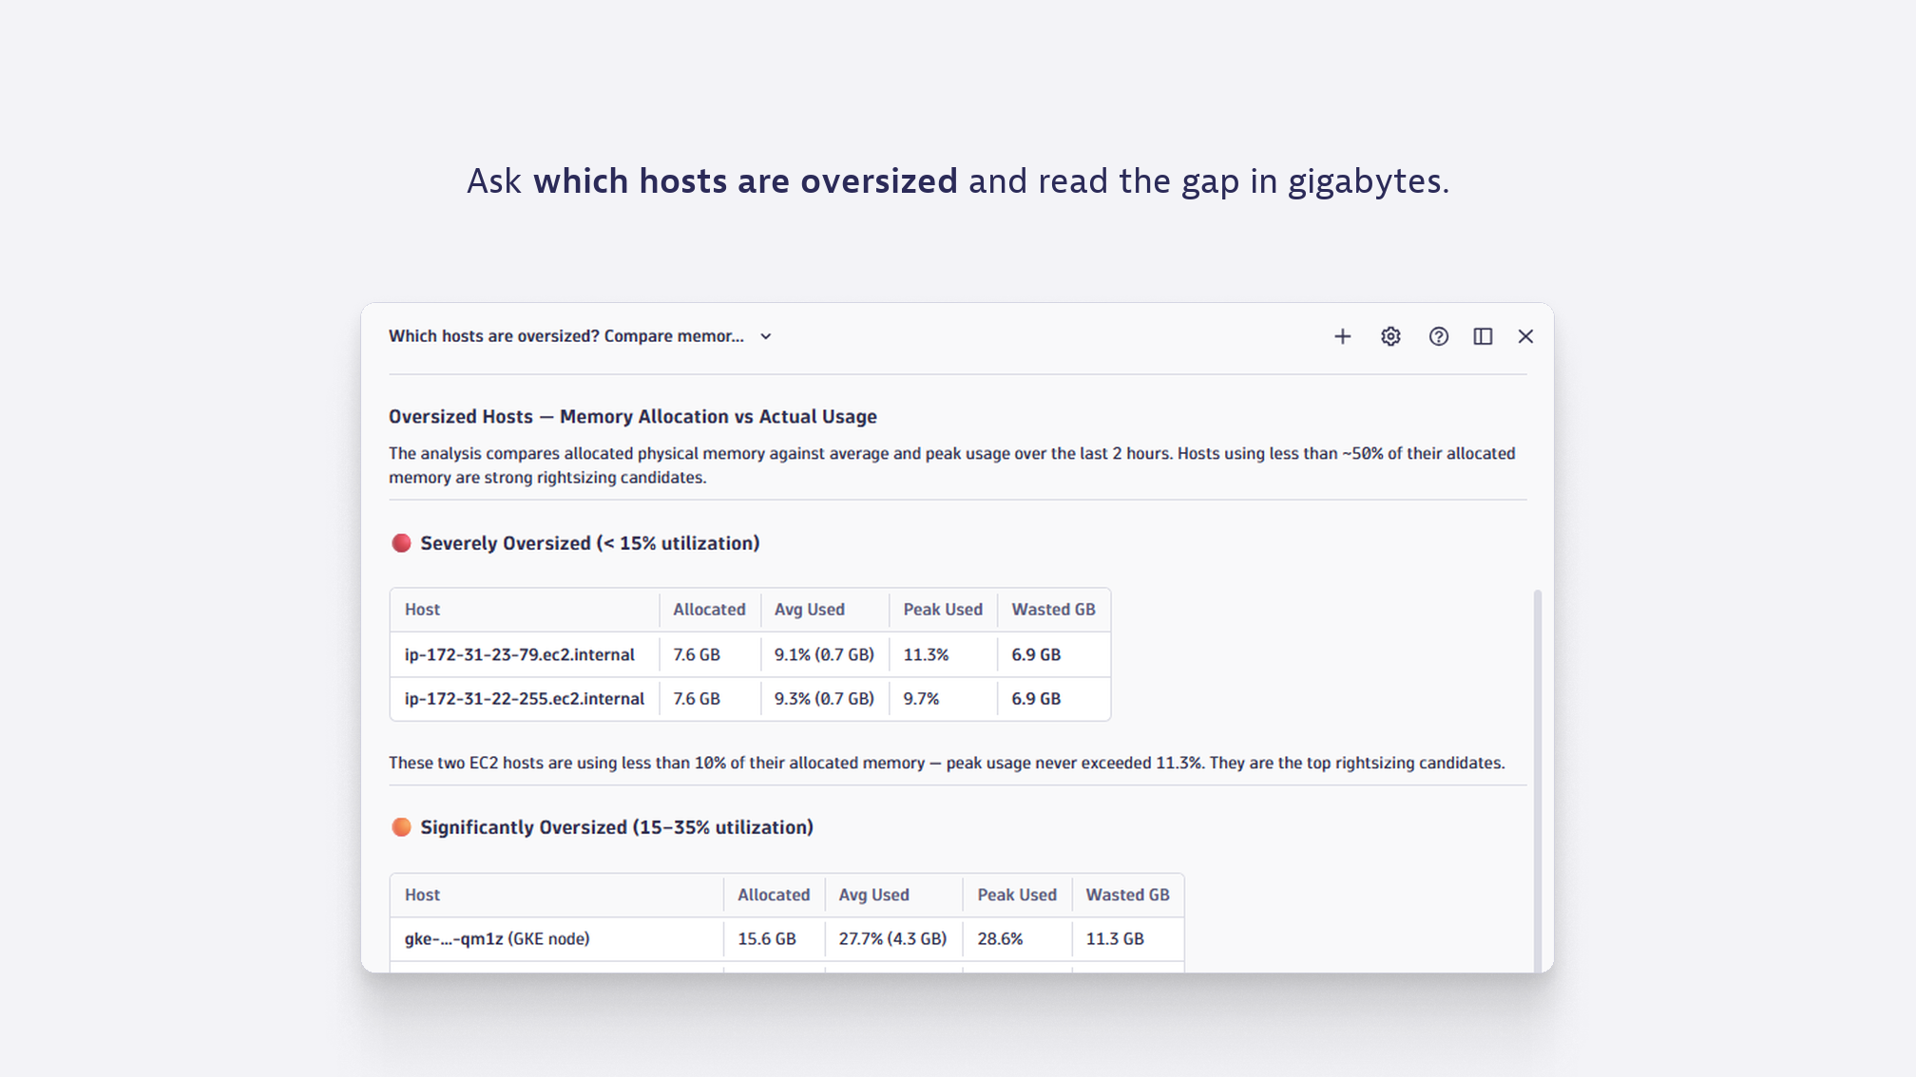Select host ip-172-31-23-79.ec2.internal cell
This screenshot has height=1077, width=1916.
click(525, 654)
